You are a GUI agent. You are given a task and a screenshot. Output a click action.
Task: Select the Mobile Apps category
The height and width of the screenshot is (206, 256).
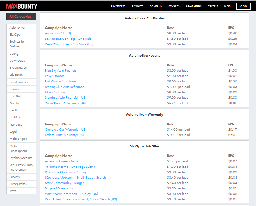(x=22, y=139)
